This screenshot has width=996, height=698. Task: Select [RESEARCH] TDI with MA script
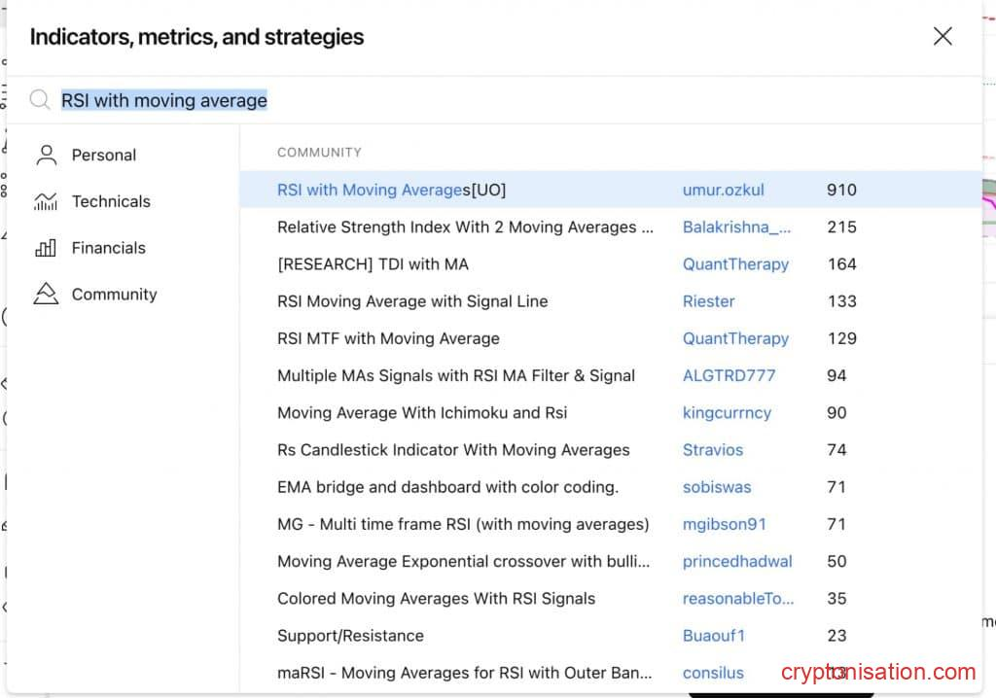pos(373,264)
